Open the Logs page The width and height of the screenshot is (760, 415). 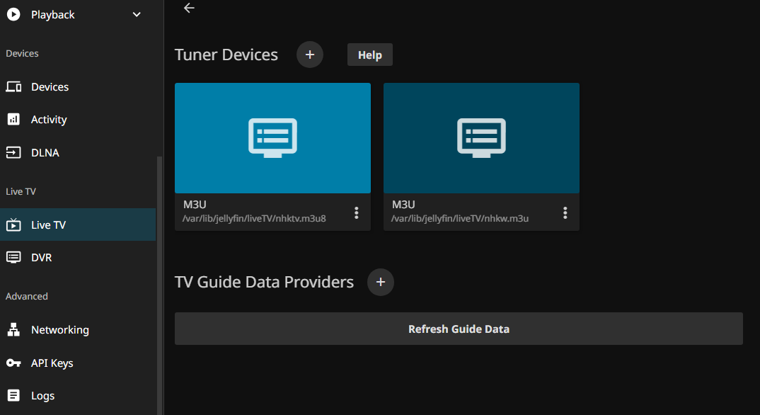point(42,396)
